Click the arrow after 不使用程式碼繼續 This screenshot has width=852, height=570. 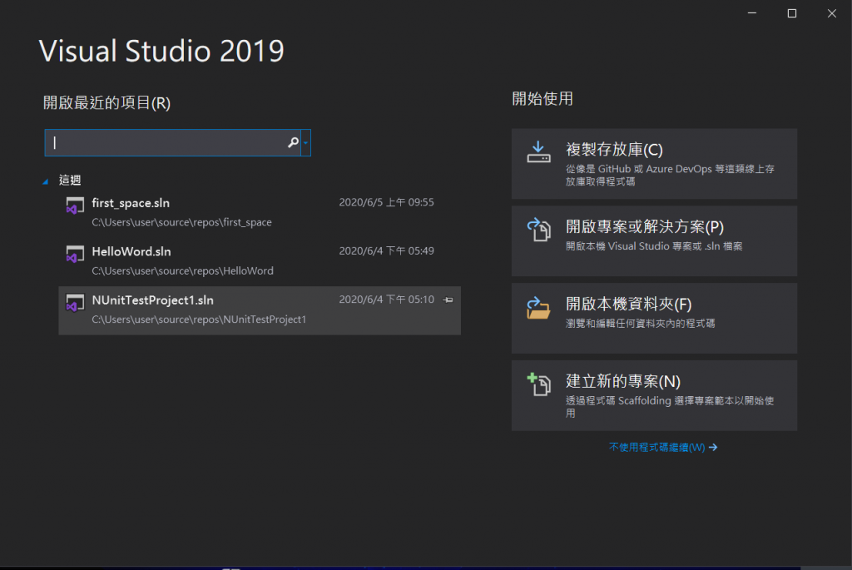click(x=713, y=447)
